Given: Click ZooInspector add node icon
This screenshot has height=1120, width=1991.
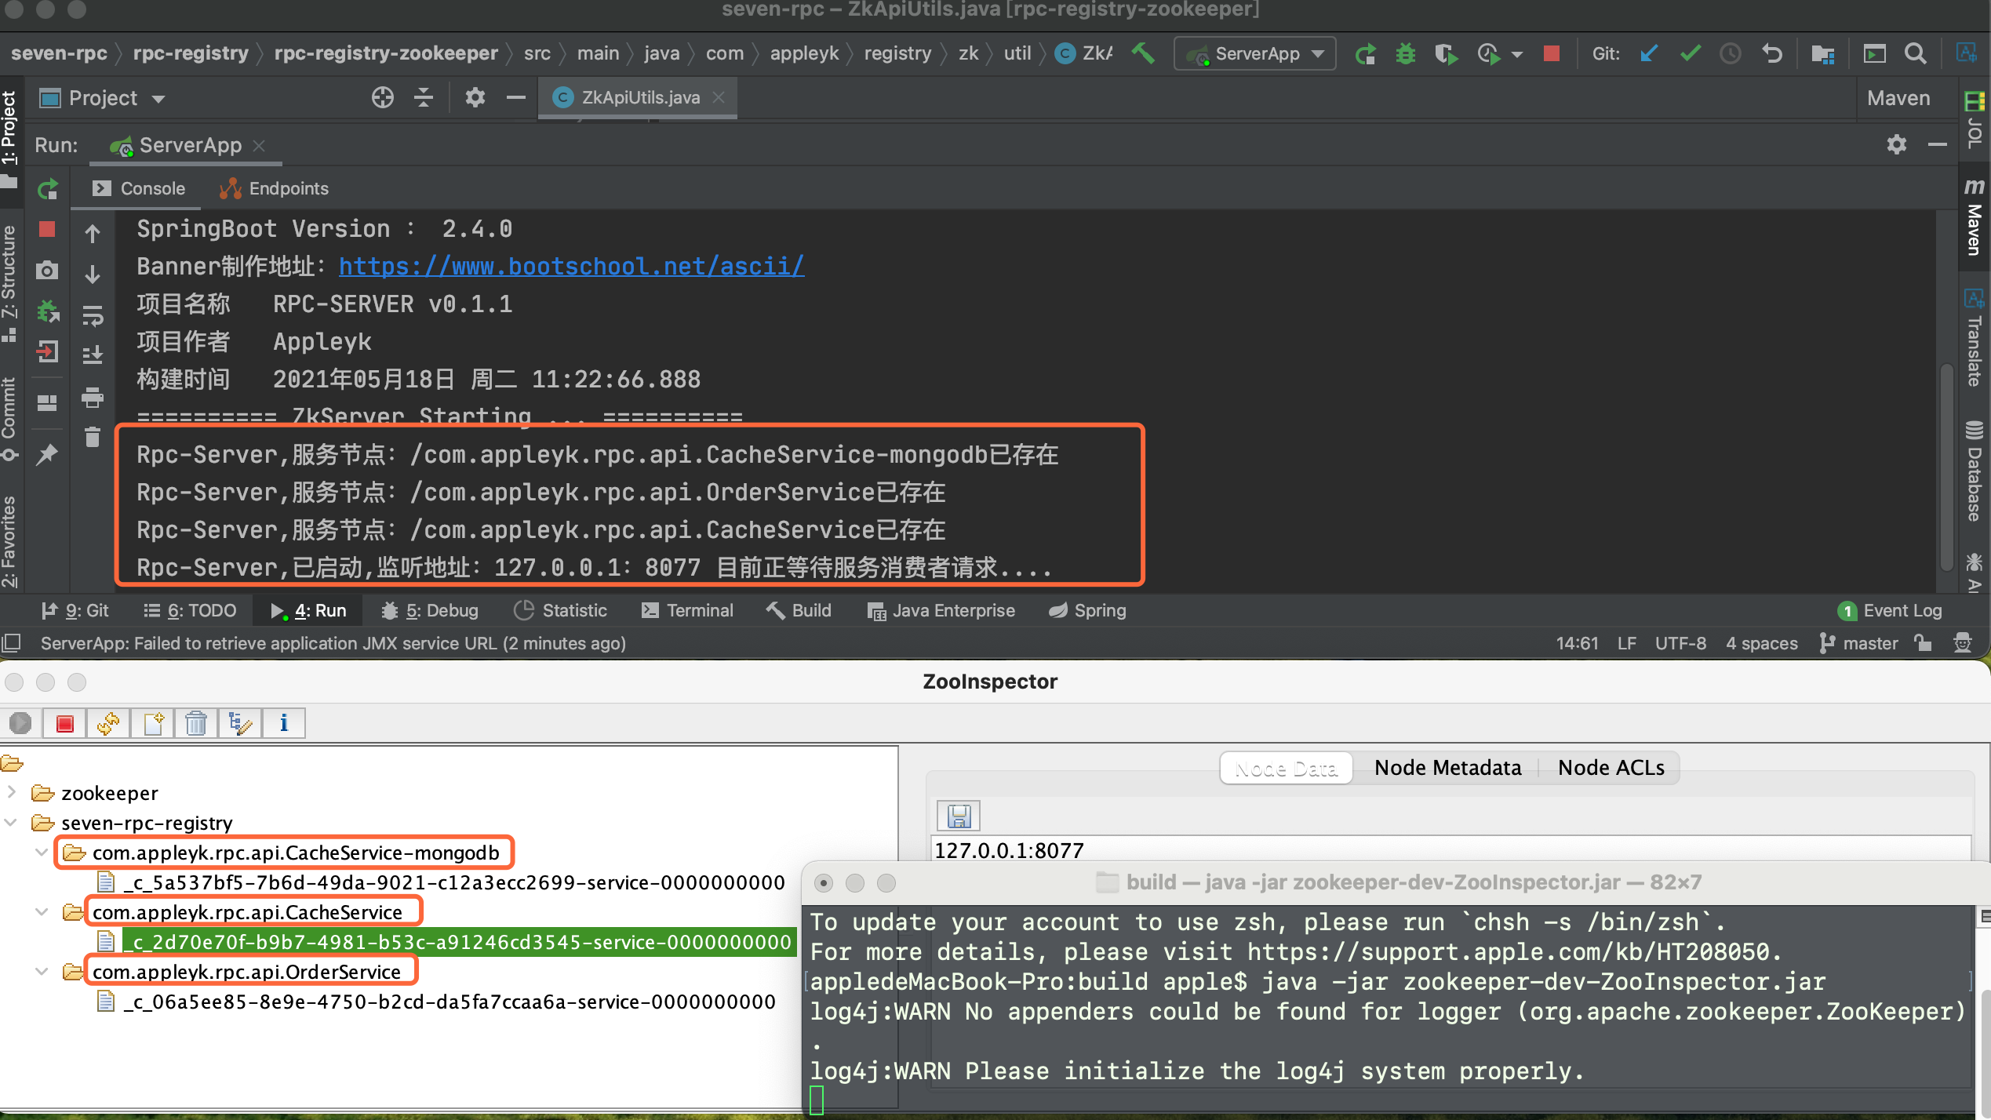Looking at the screenshot, I should click(153, 722).
